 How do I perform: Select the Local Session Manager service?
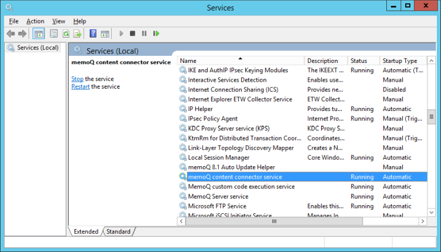tap(302, 157)
